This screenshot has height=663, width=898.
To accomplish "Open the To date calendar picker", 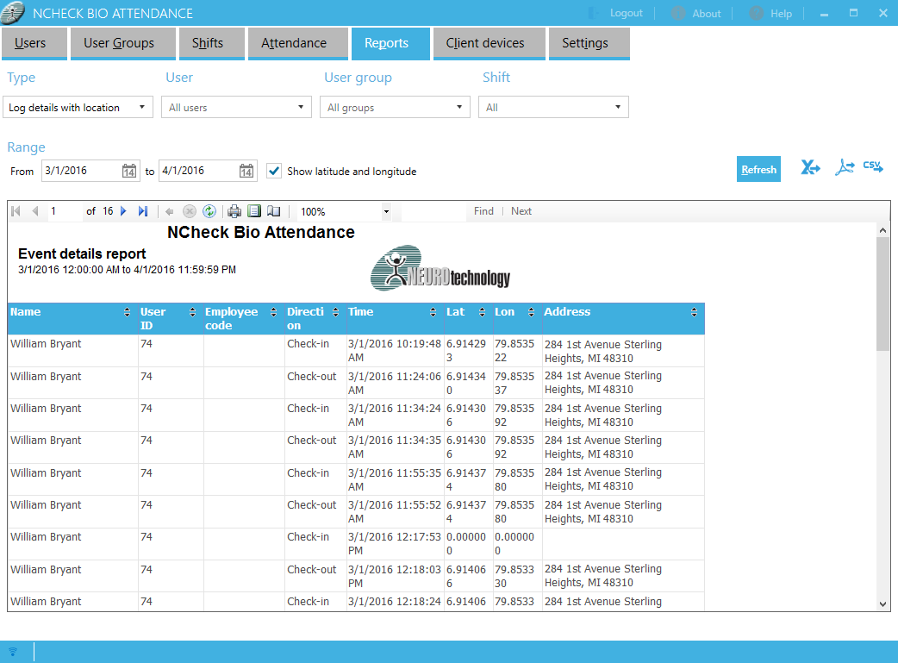I will pos(246,171).
